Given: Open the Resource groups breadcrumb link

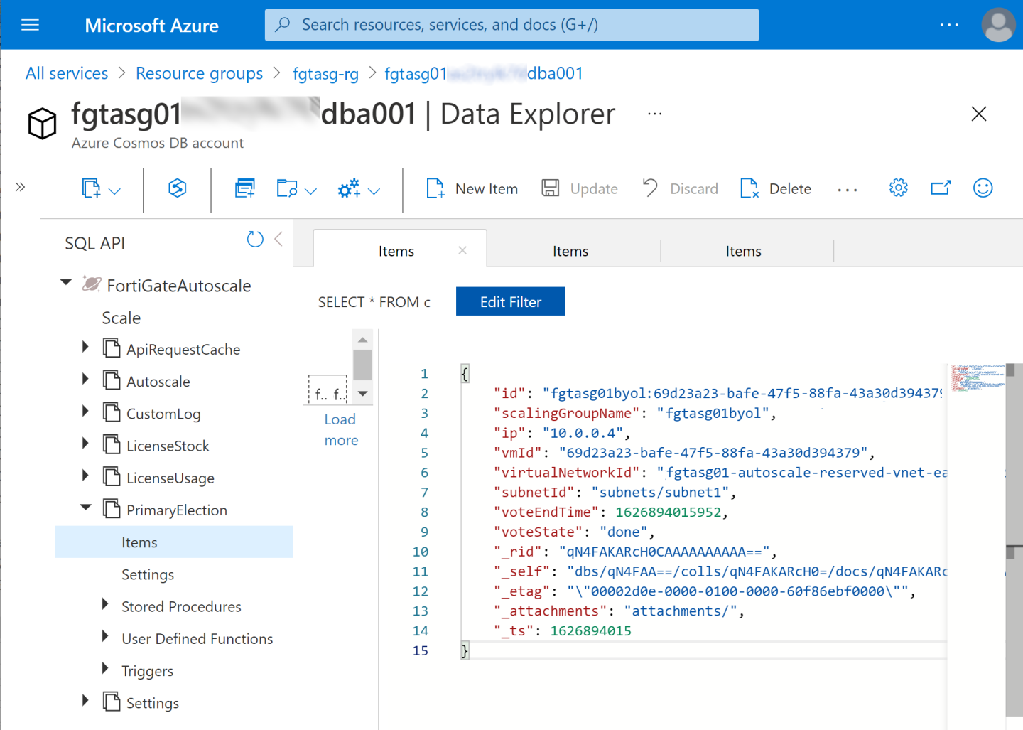Looking at the screenshot, I should [199, 74].
